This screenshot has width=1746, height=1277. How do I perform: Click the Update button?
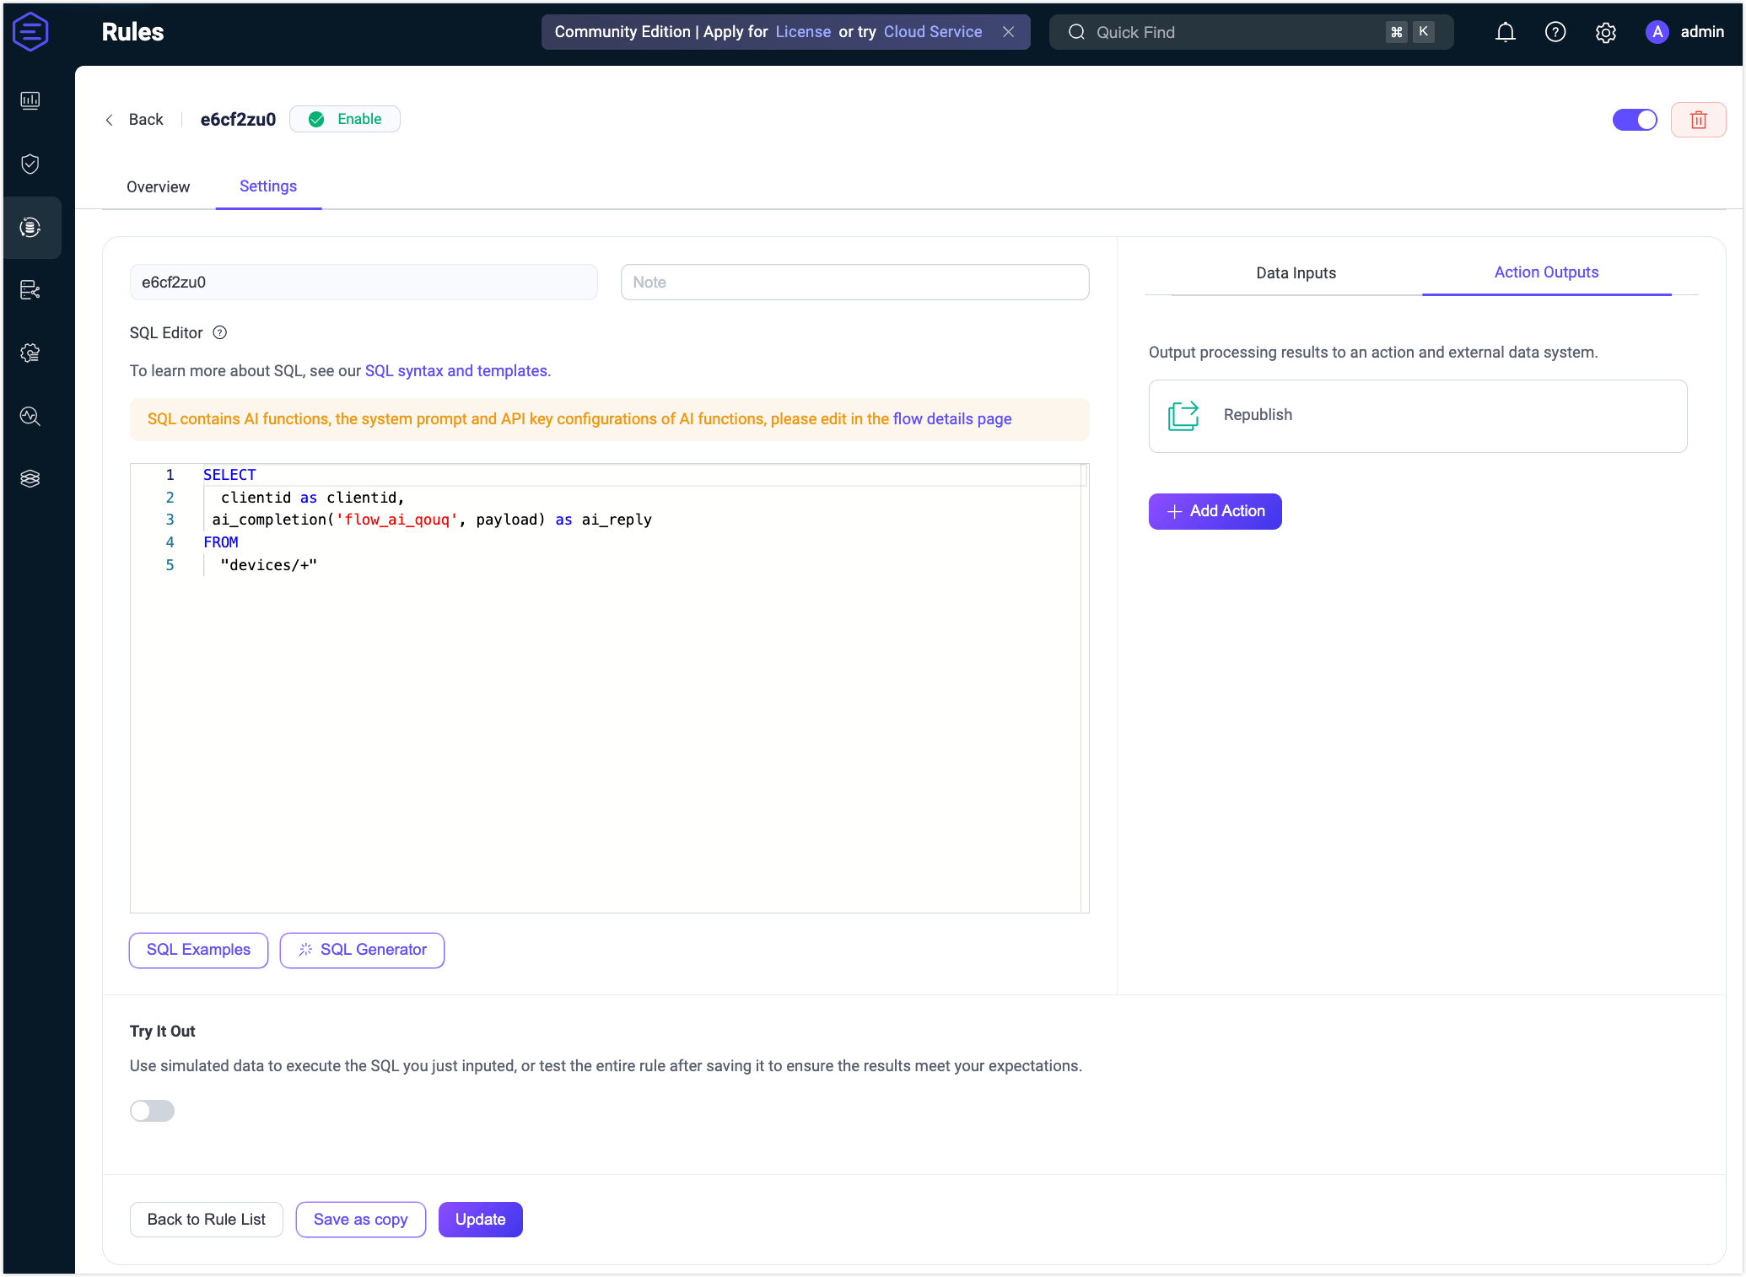pyautogui.click(x=480, y=1220)
